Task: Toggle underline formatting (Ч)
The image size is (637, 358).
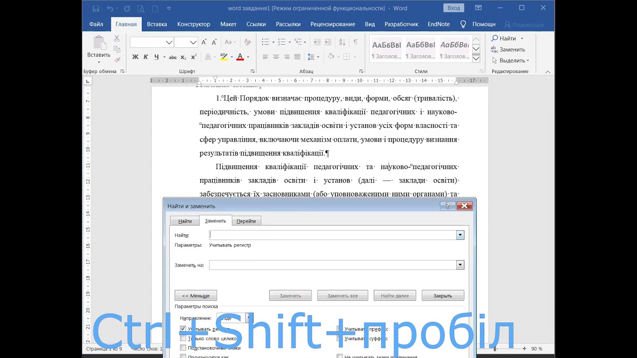Action: 156,57
